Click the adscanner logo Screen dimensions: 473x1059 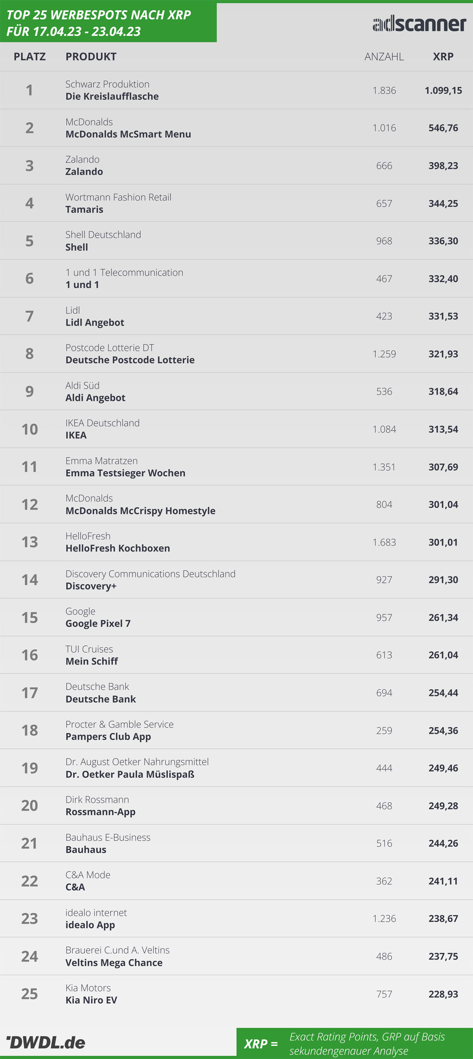(x=419, y=24)
